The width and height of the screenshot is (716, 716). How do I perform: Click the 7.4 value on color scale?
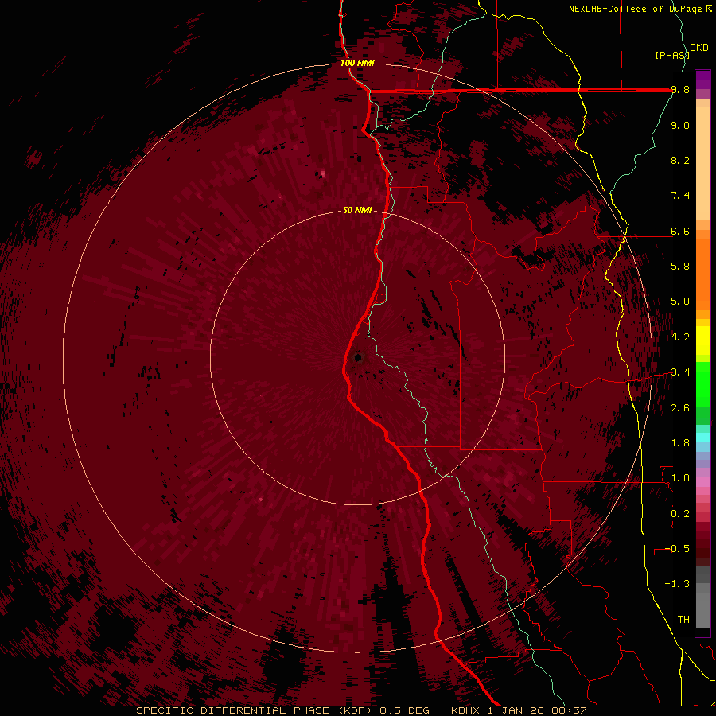[680, 196]
